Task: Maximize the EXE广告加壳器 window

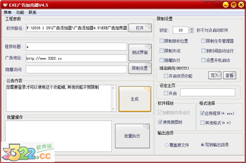Action: pos(233,5)
